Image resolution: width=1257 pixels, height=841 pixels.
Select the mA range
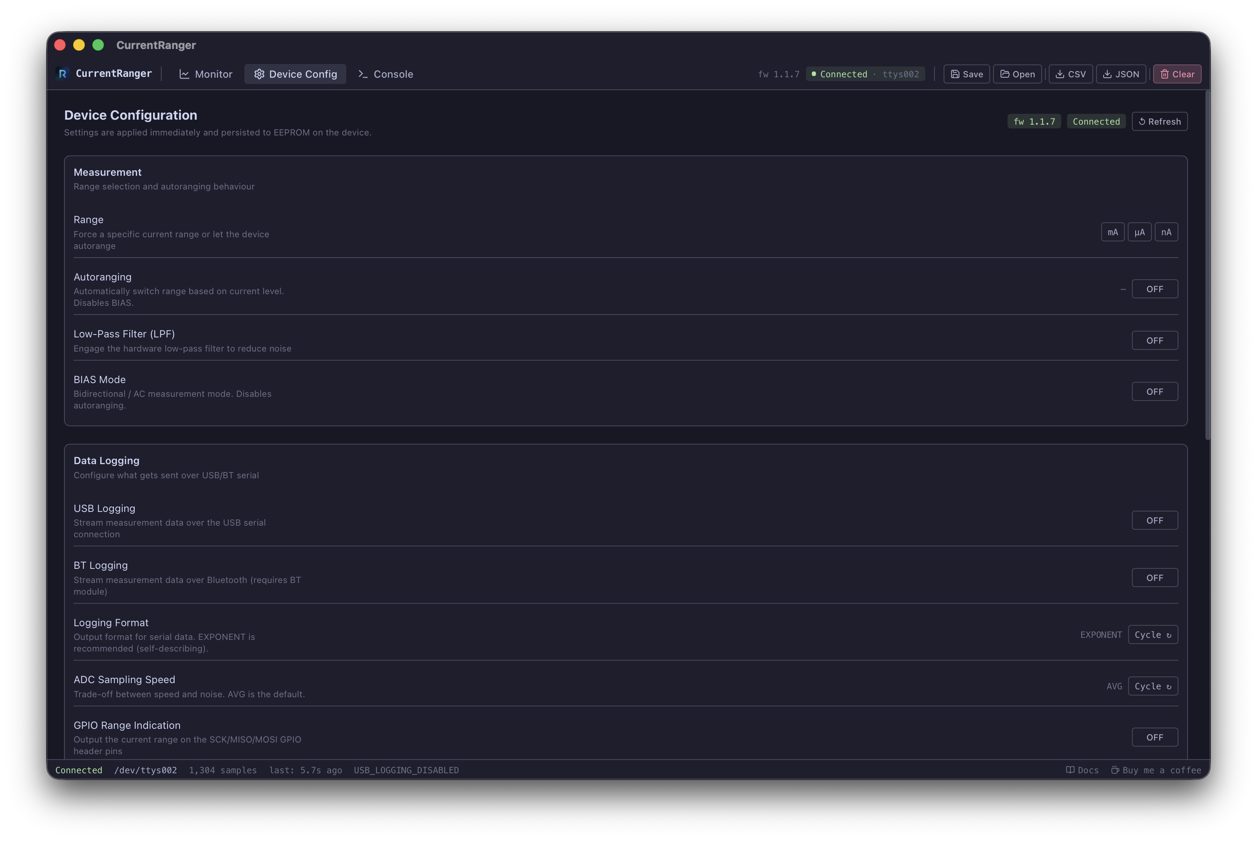1113,232
